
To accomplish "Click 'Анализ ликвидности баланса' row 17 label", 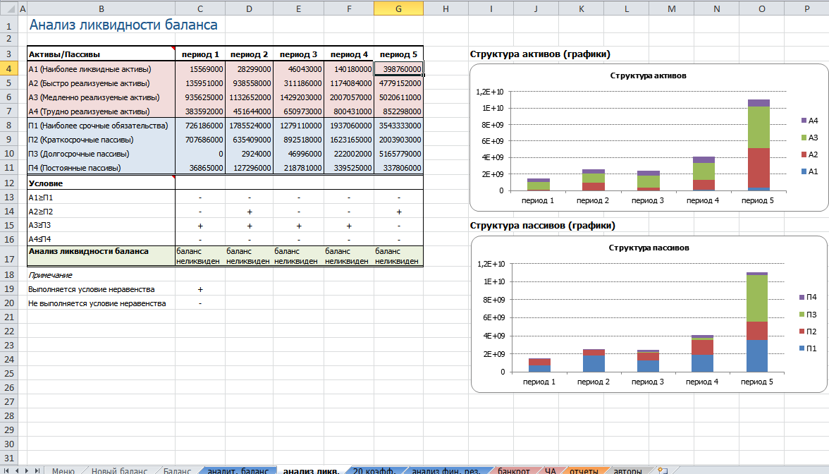I will coord(101,256).
